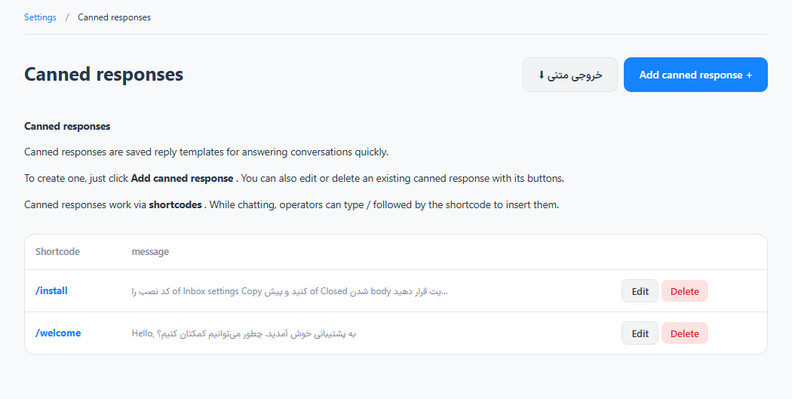Open the /welcome shortcode link

tap(58, 333)
